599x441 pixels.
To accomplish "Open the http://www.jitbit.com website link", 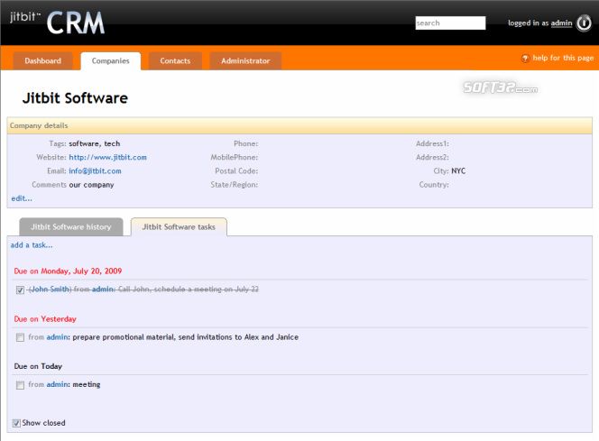I will [107, 157].
